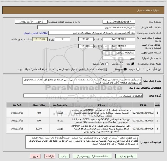Click the شرح کلی نیاز description box
Screen dimensions: 167x161
(x=82, y=81)
